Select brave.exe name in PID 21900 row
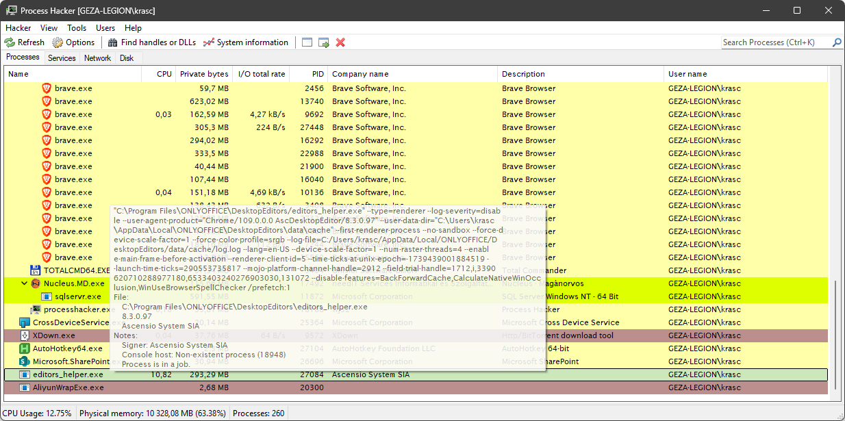The height and width of the screenshot is (421, 845). click(73, 166)
